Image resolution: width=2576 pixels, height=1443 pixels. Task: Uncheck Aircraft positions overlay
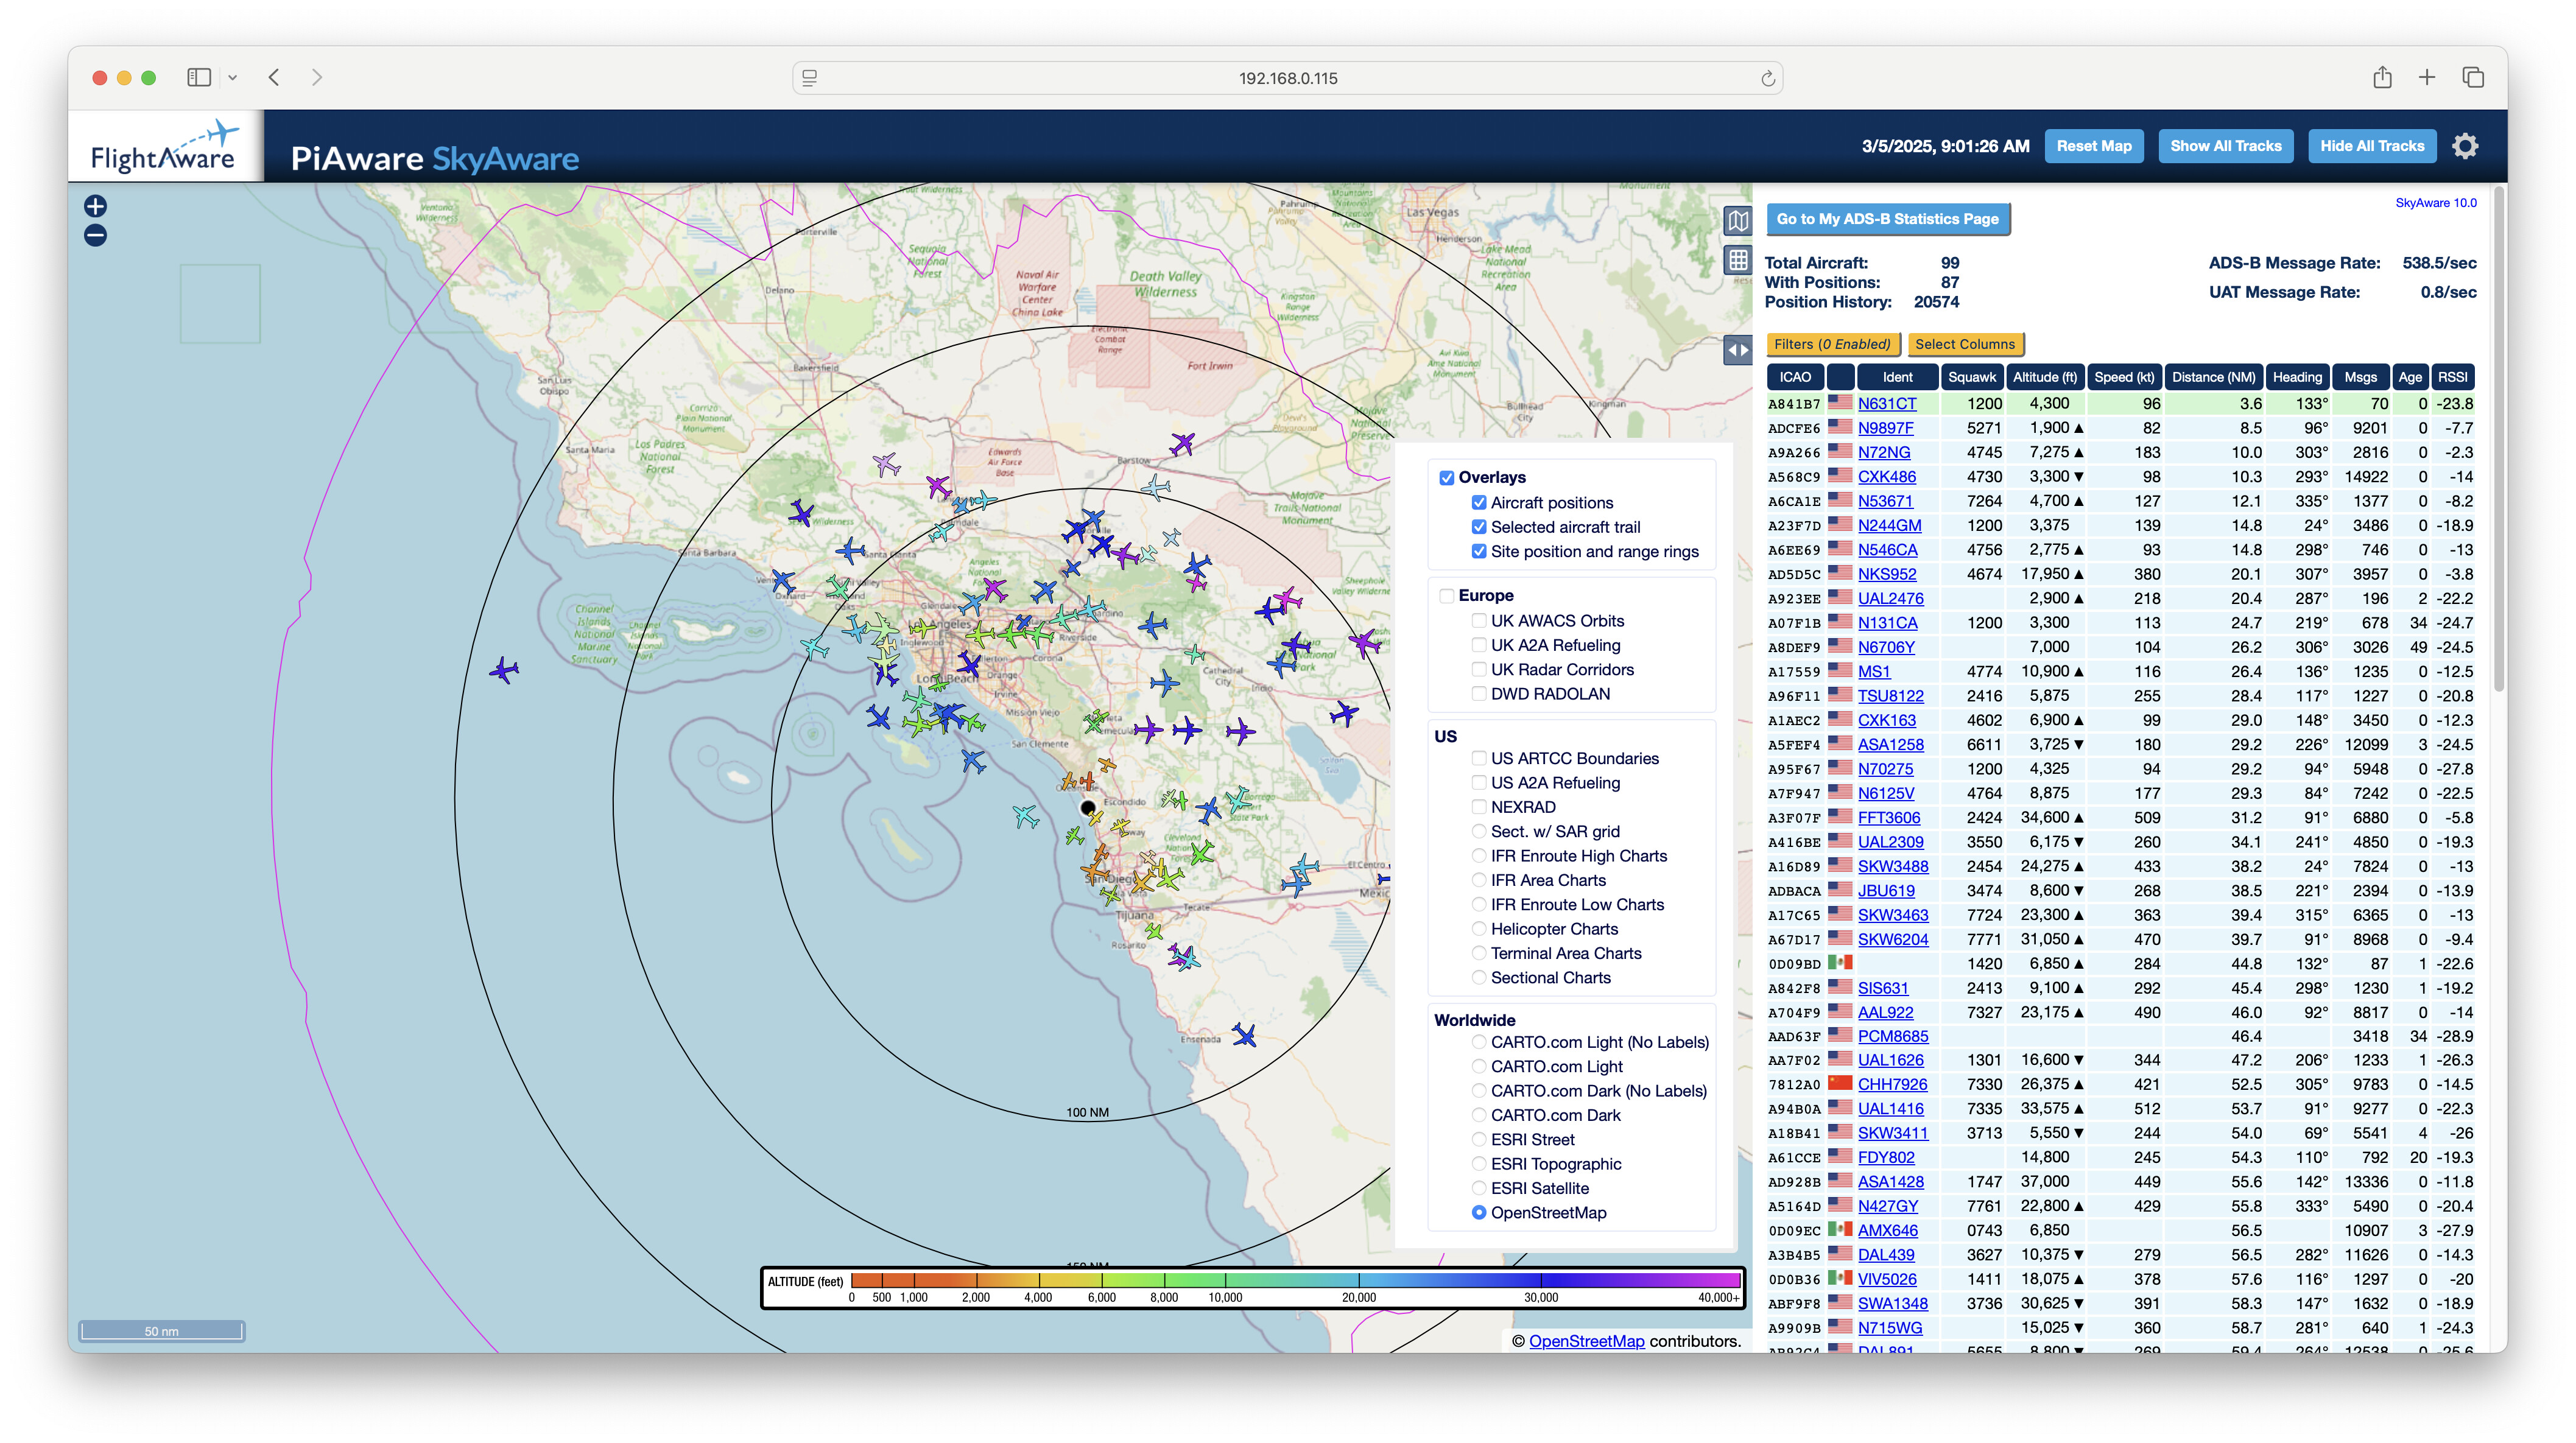point(1479,503)
